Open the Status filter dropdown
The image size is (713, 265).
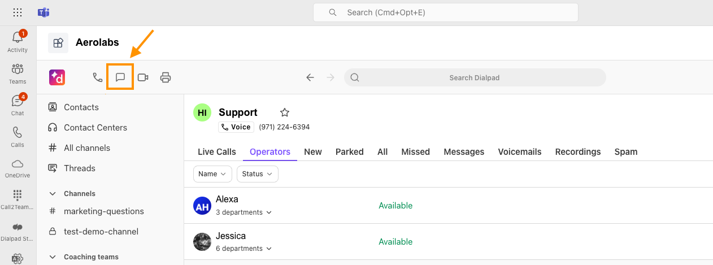click(x=258, y=174)
